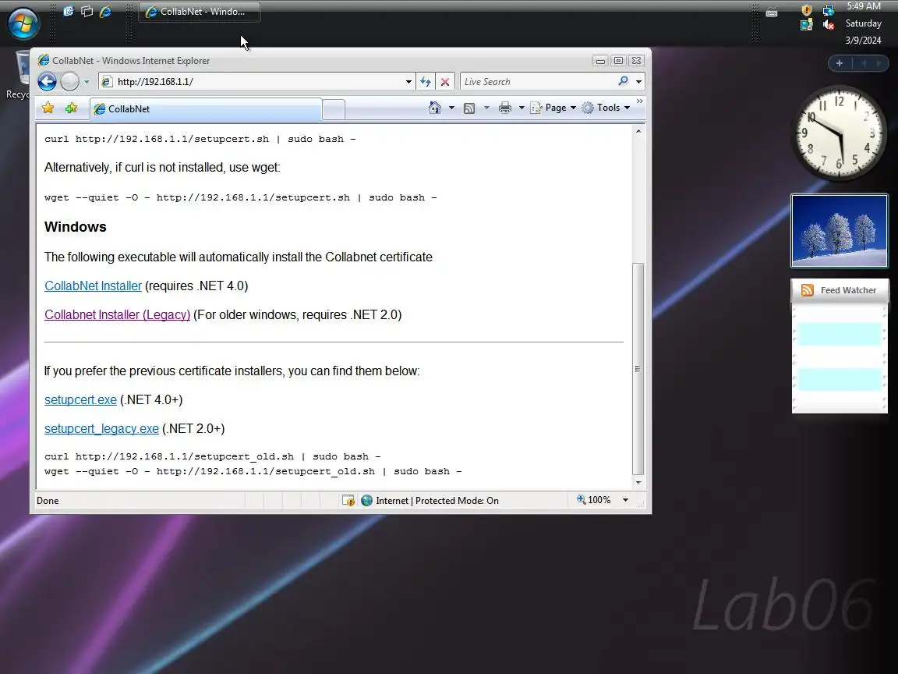Open a new blank tab
898x674 pixels.
(334, 109)
